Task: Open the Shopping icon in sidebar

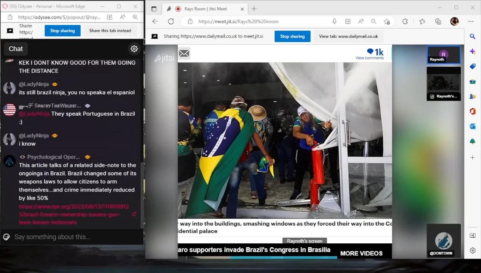Action: coord(472,66)
